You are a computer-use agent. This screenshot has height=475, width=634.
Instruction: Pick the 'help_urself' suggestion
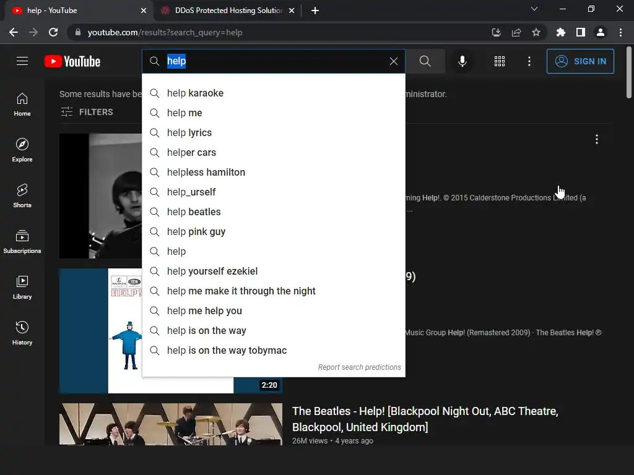pyautogui.click(x=273, y=192)
